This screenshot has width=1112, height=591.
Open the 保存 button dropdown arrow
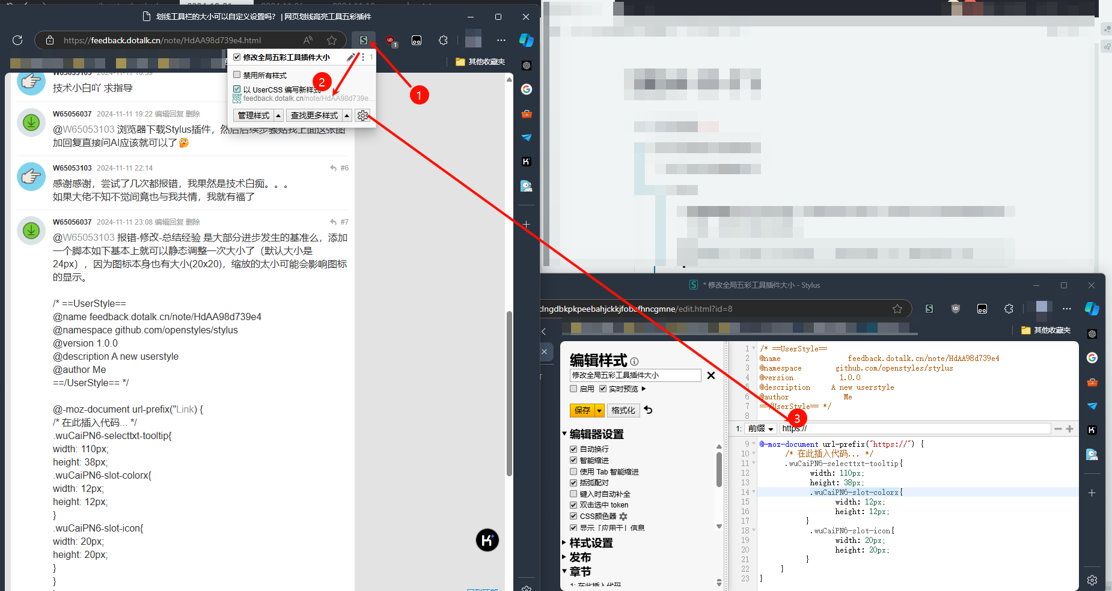(599, 410)
